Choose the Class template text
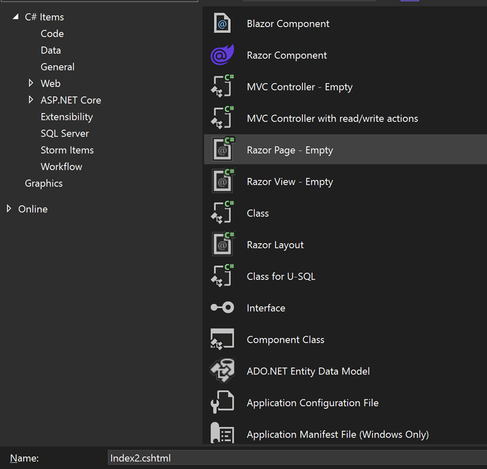This screenshot has height=469, width=487. [258, 213]
